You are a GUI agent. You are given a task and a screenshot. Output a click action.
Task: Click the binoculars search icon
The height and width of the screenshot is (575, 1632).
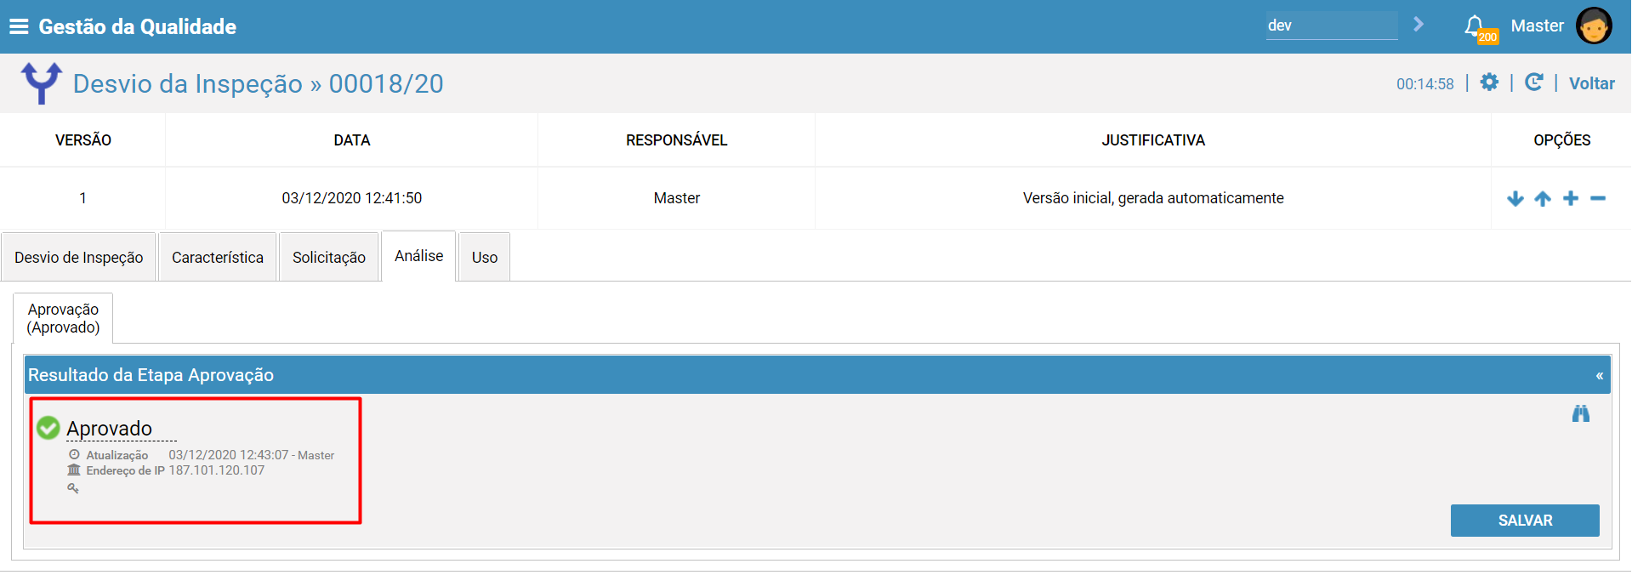pos(1581,414)
